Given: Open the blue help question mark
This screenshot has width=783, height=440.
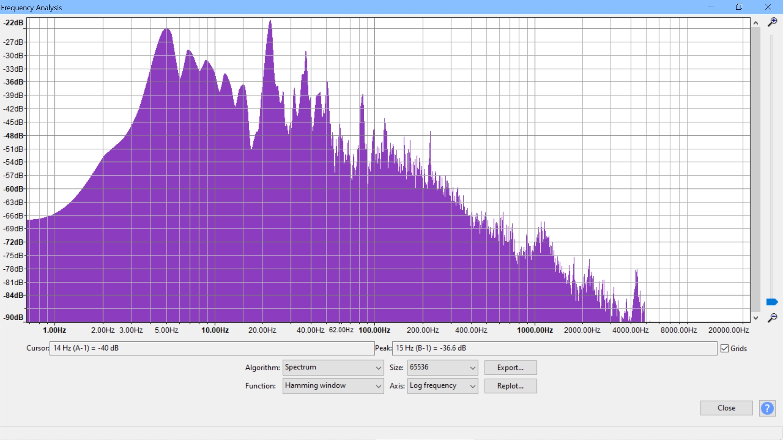Looking at the screenshot, I should (x=767, y=408).
